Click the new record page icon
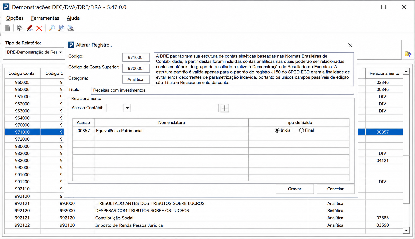Screen dimensions: 415x239 click(x=7, y=28)
